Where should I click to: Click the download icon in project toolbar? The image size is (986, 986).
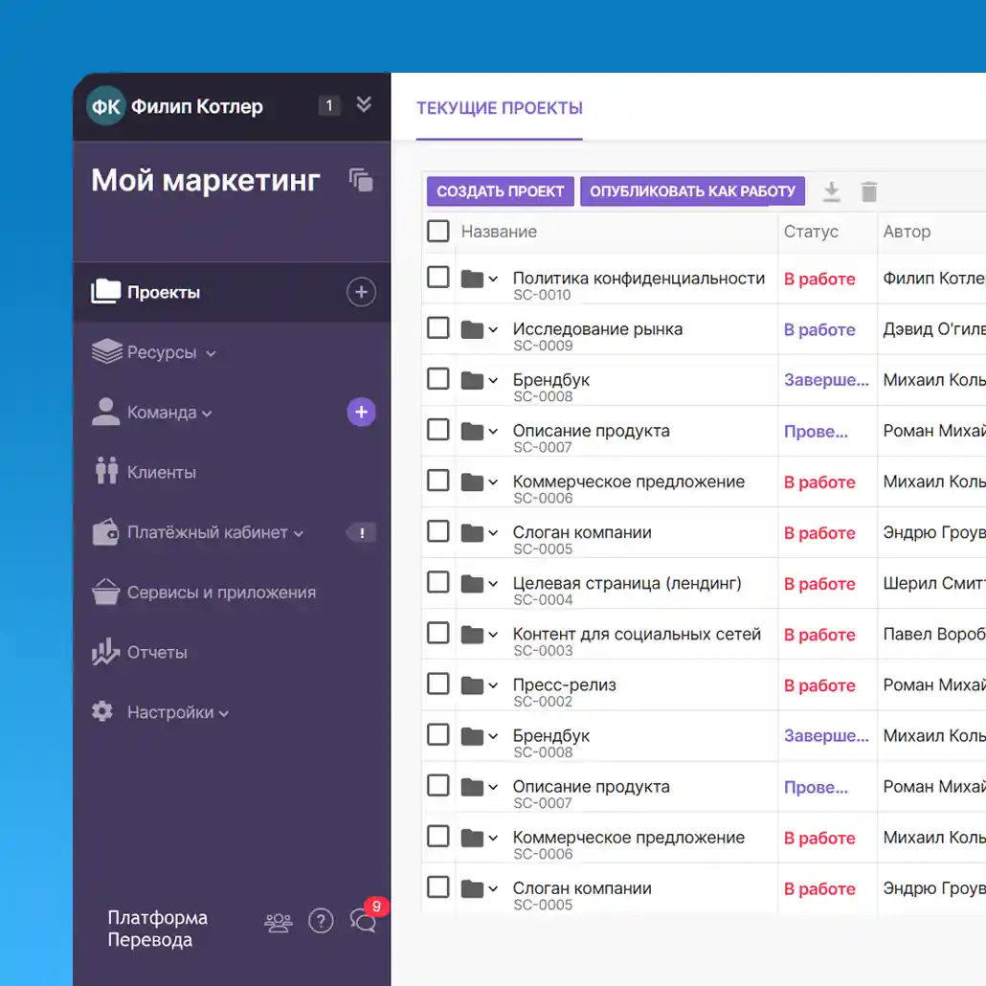coord(831,190)
